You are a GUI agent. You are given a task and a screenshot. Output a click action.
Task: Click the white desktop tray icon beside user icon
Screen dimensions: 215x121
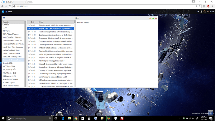point(198,12)
